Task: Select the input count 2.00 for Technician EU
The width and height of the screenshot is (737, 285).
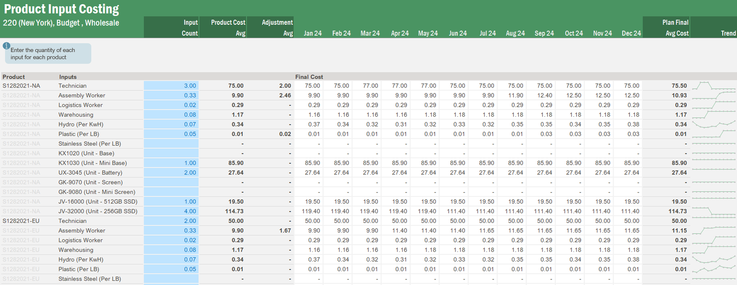Action: tap(171, 221)
